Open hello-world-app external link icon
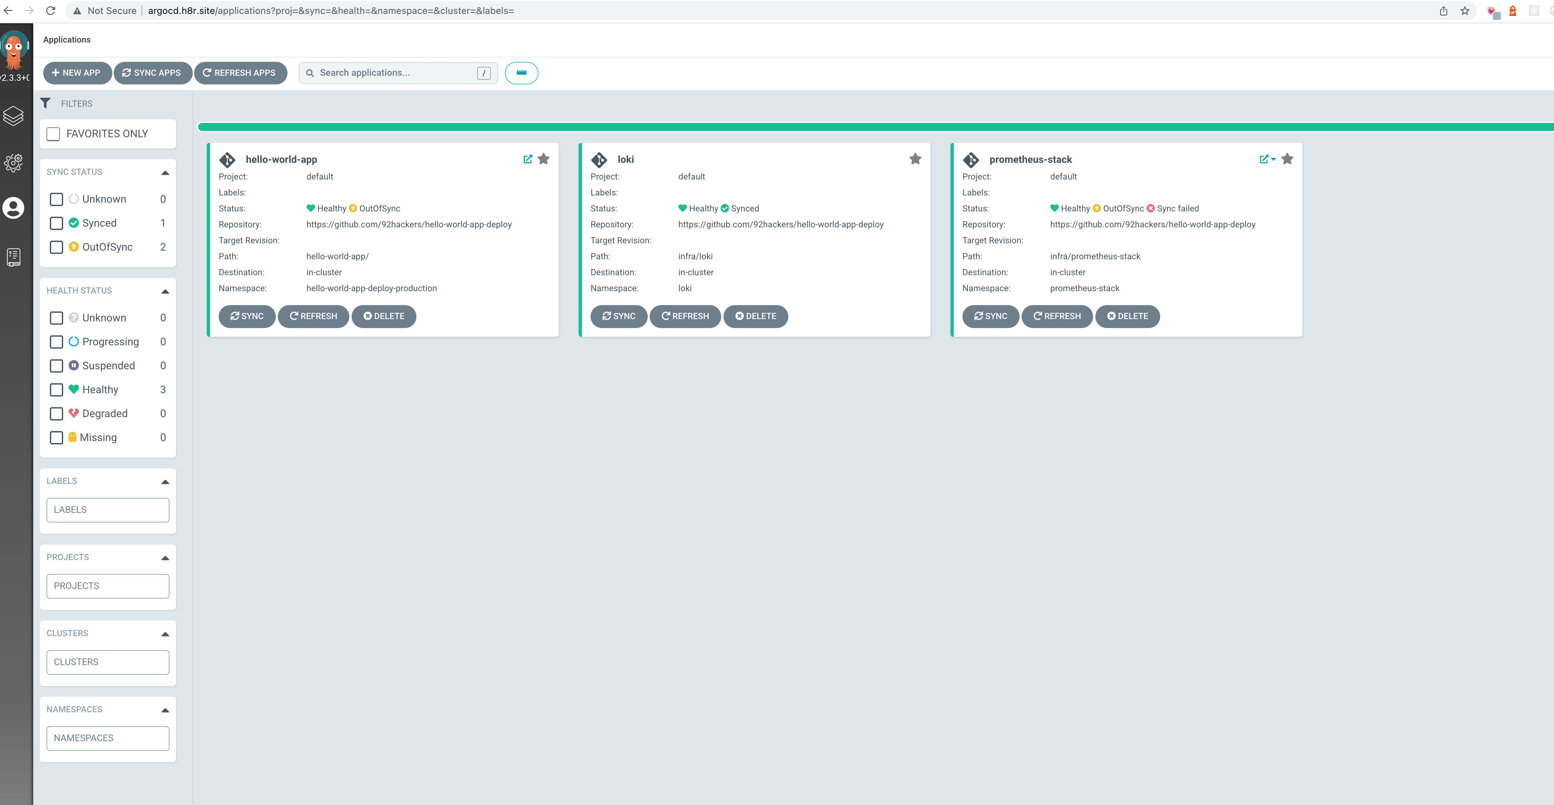 click(x=528, y=159)
